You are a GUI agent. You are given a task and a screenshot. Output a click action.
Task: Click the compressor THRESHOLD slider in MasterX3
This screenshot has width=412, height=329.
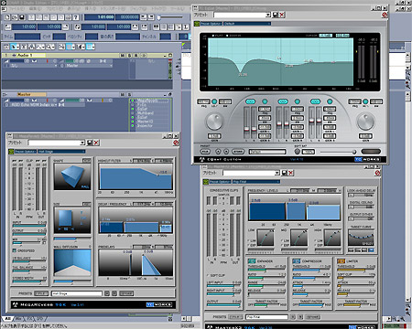(311, 270)
